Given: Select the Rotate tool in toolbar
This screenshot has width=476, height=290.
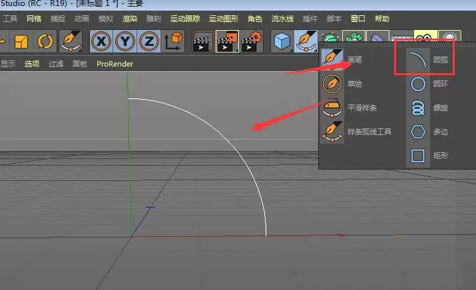Looking at the screenshot, I should [45, 41].
